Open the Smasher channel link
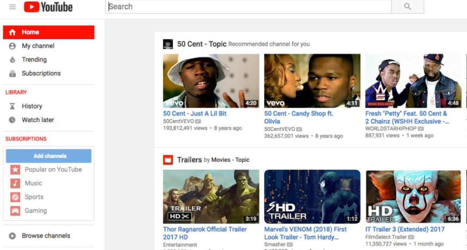Image resolution: width=467 pixels, height=250 pixels. (x=275, y=245)
